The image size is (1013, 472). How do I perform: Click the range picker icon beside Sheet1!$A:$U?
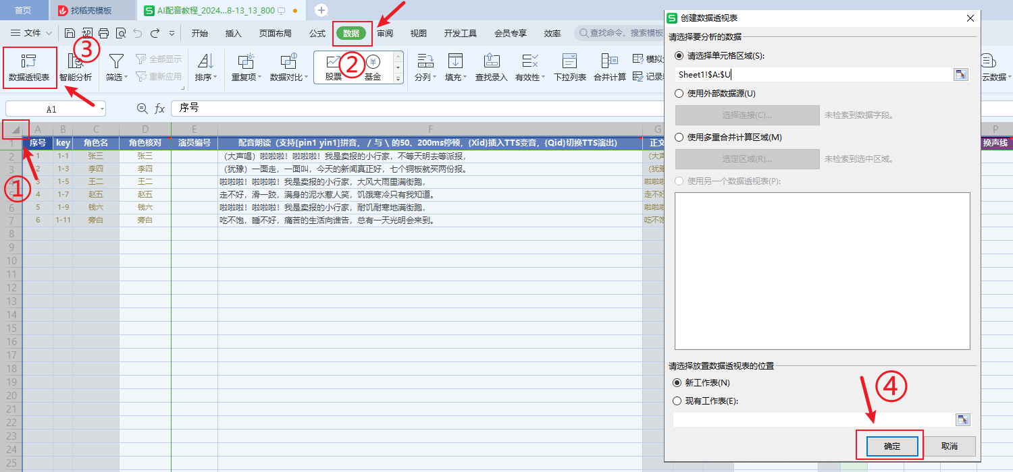coord(961,75)
